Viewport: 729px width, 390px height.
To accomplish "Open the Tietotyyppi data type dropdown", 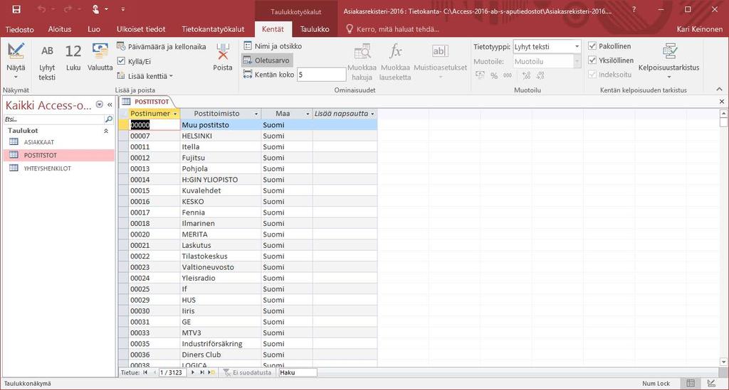I will pyautogui.click(x=577, y=46).
